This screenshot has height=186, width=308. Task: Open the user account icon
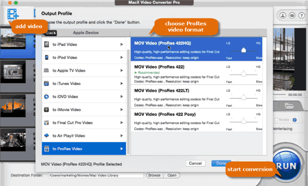283,15
